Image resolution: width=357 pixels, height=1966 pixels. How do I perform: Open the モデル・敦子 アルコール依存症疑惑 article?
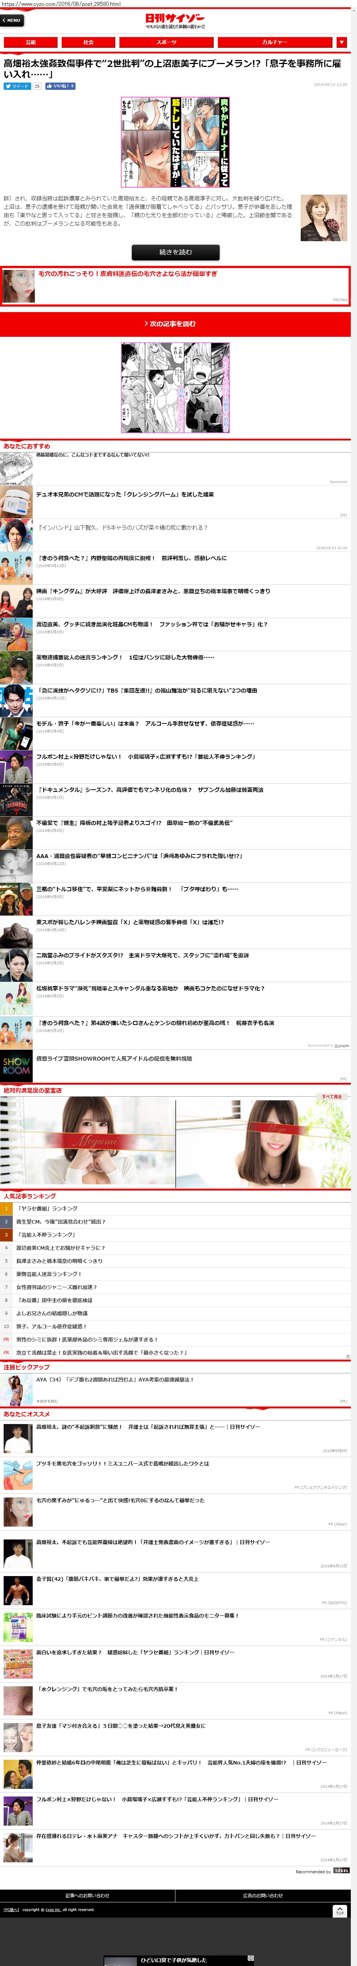(145, 723)
